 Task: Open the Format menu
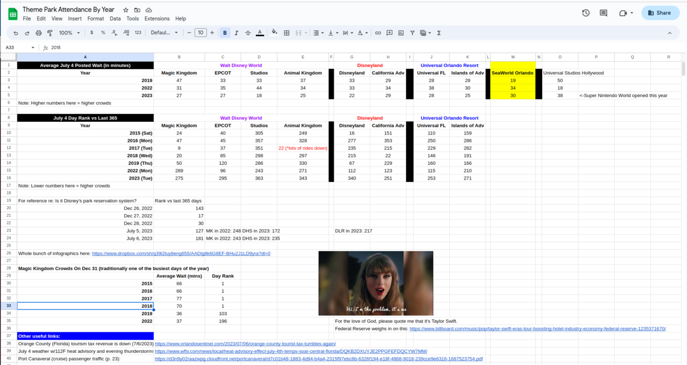click(x=96, y=19)
